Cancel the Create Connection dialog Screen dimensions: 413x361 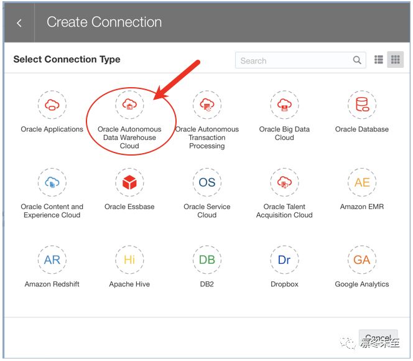coord(378,337)
